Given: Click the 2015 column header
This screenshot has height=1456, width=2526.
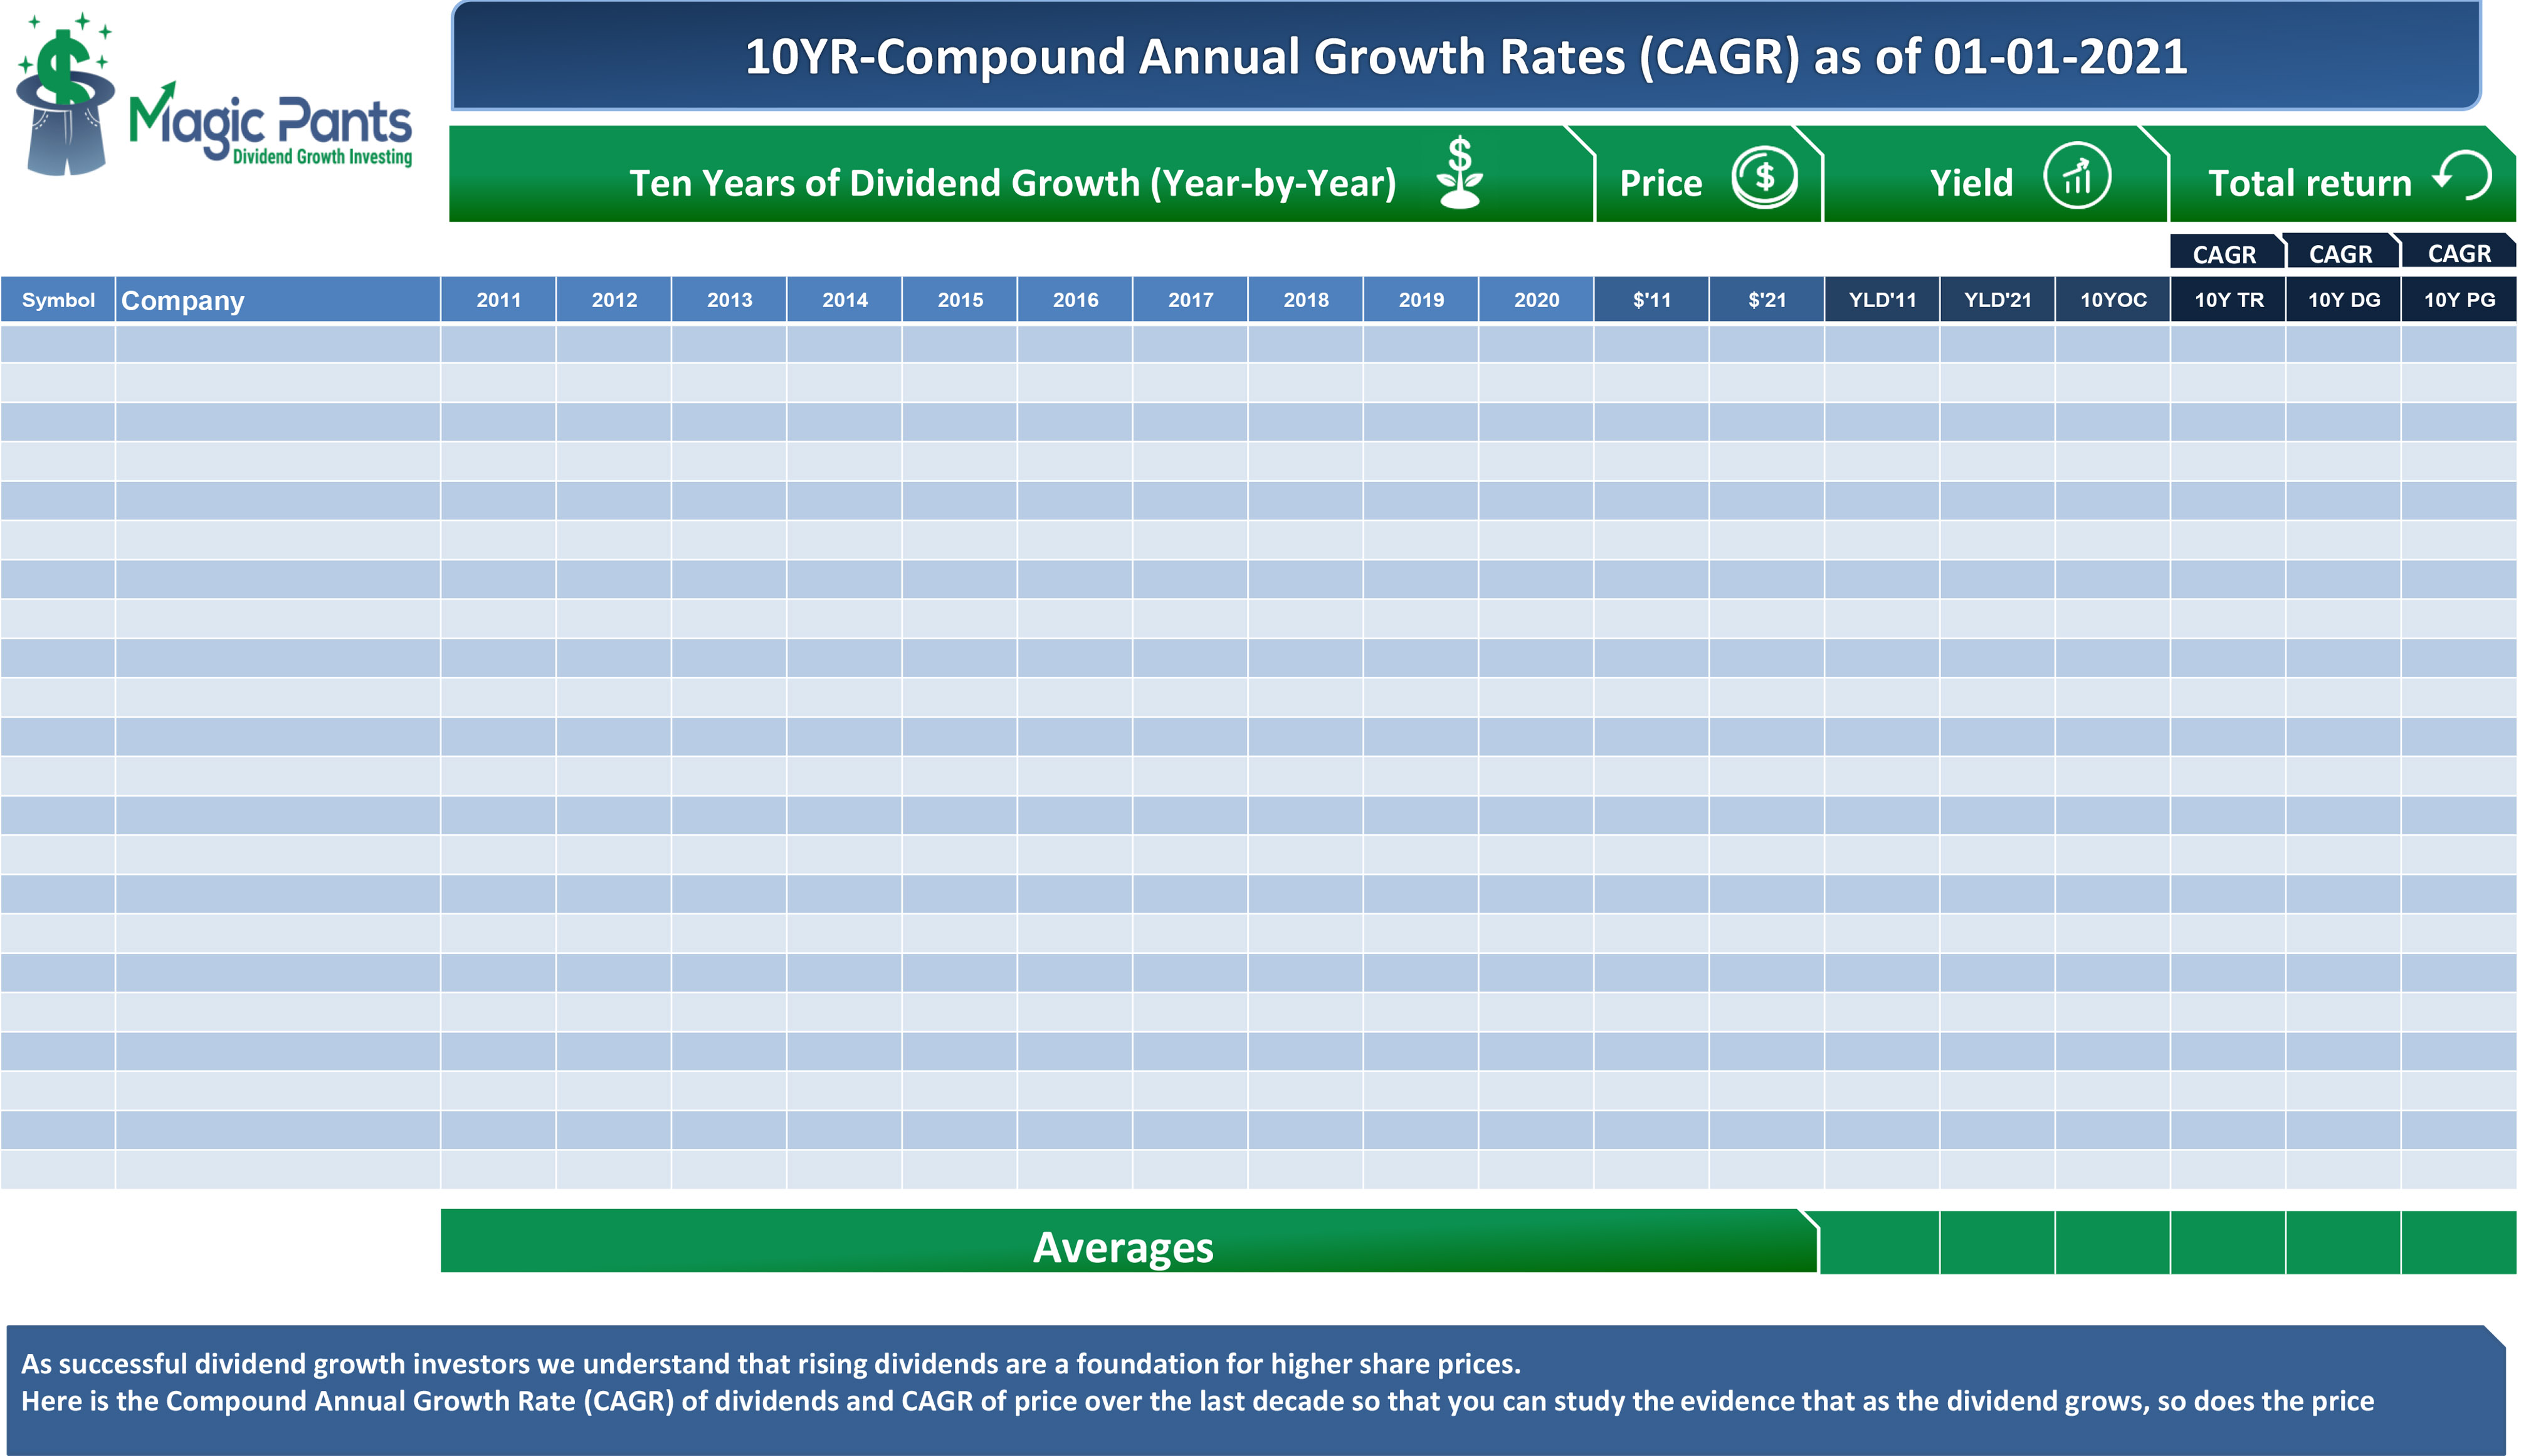Looking at the screenshot, I should click(x=960, y=300).
